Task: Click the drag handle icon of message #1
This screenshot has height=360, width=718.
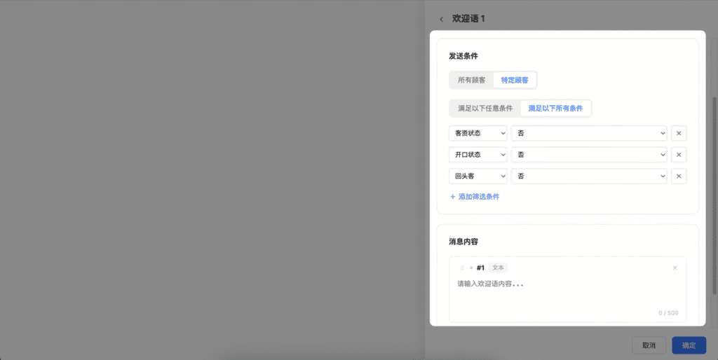Action: (x=462, y=268)
